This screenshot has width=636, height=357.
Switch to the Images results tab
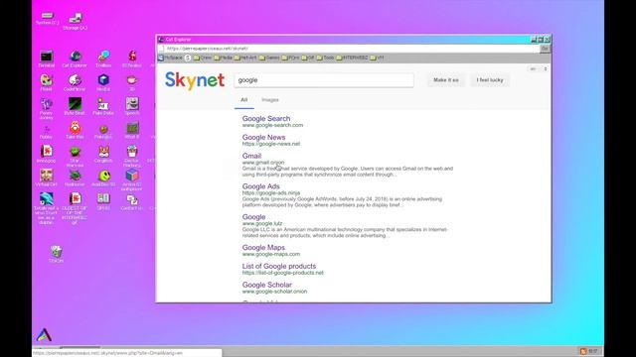(x=270, y=100)
